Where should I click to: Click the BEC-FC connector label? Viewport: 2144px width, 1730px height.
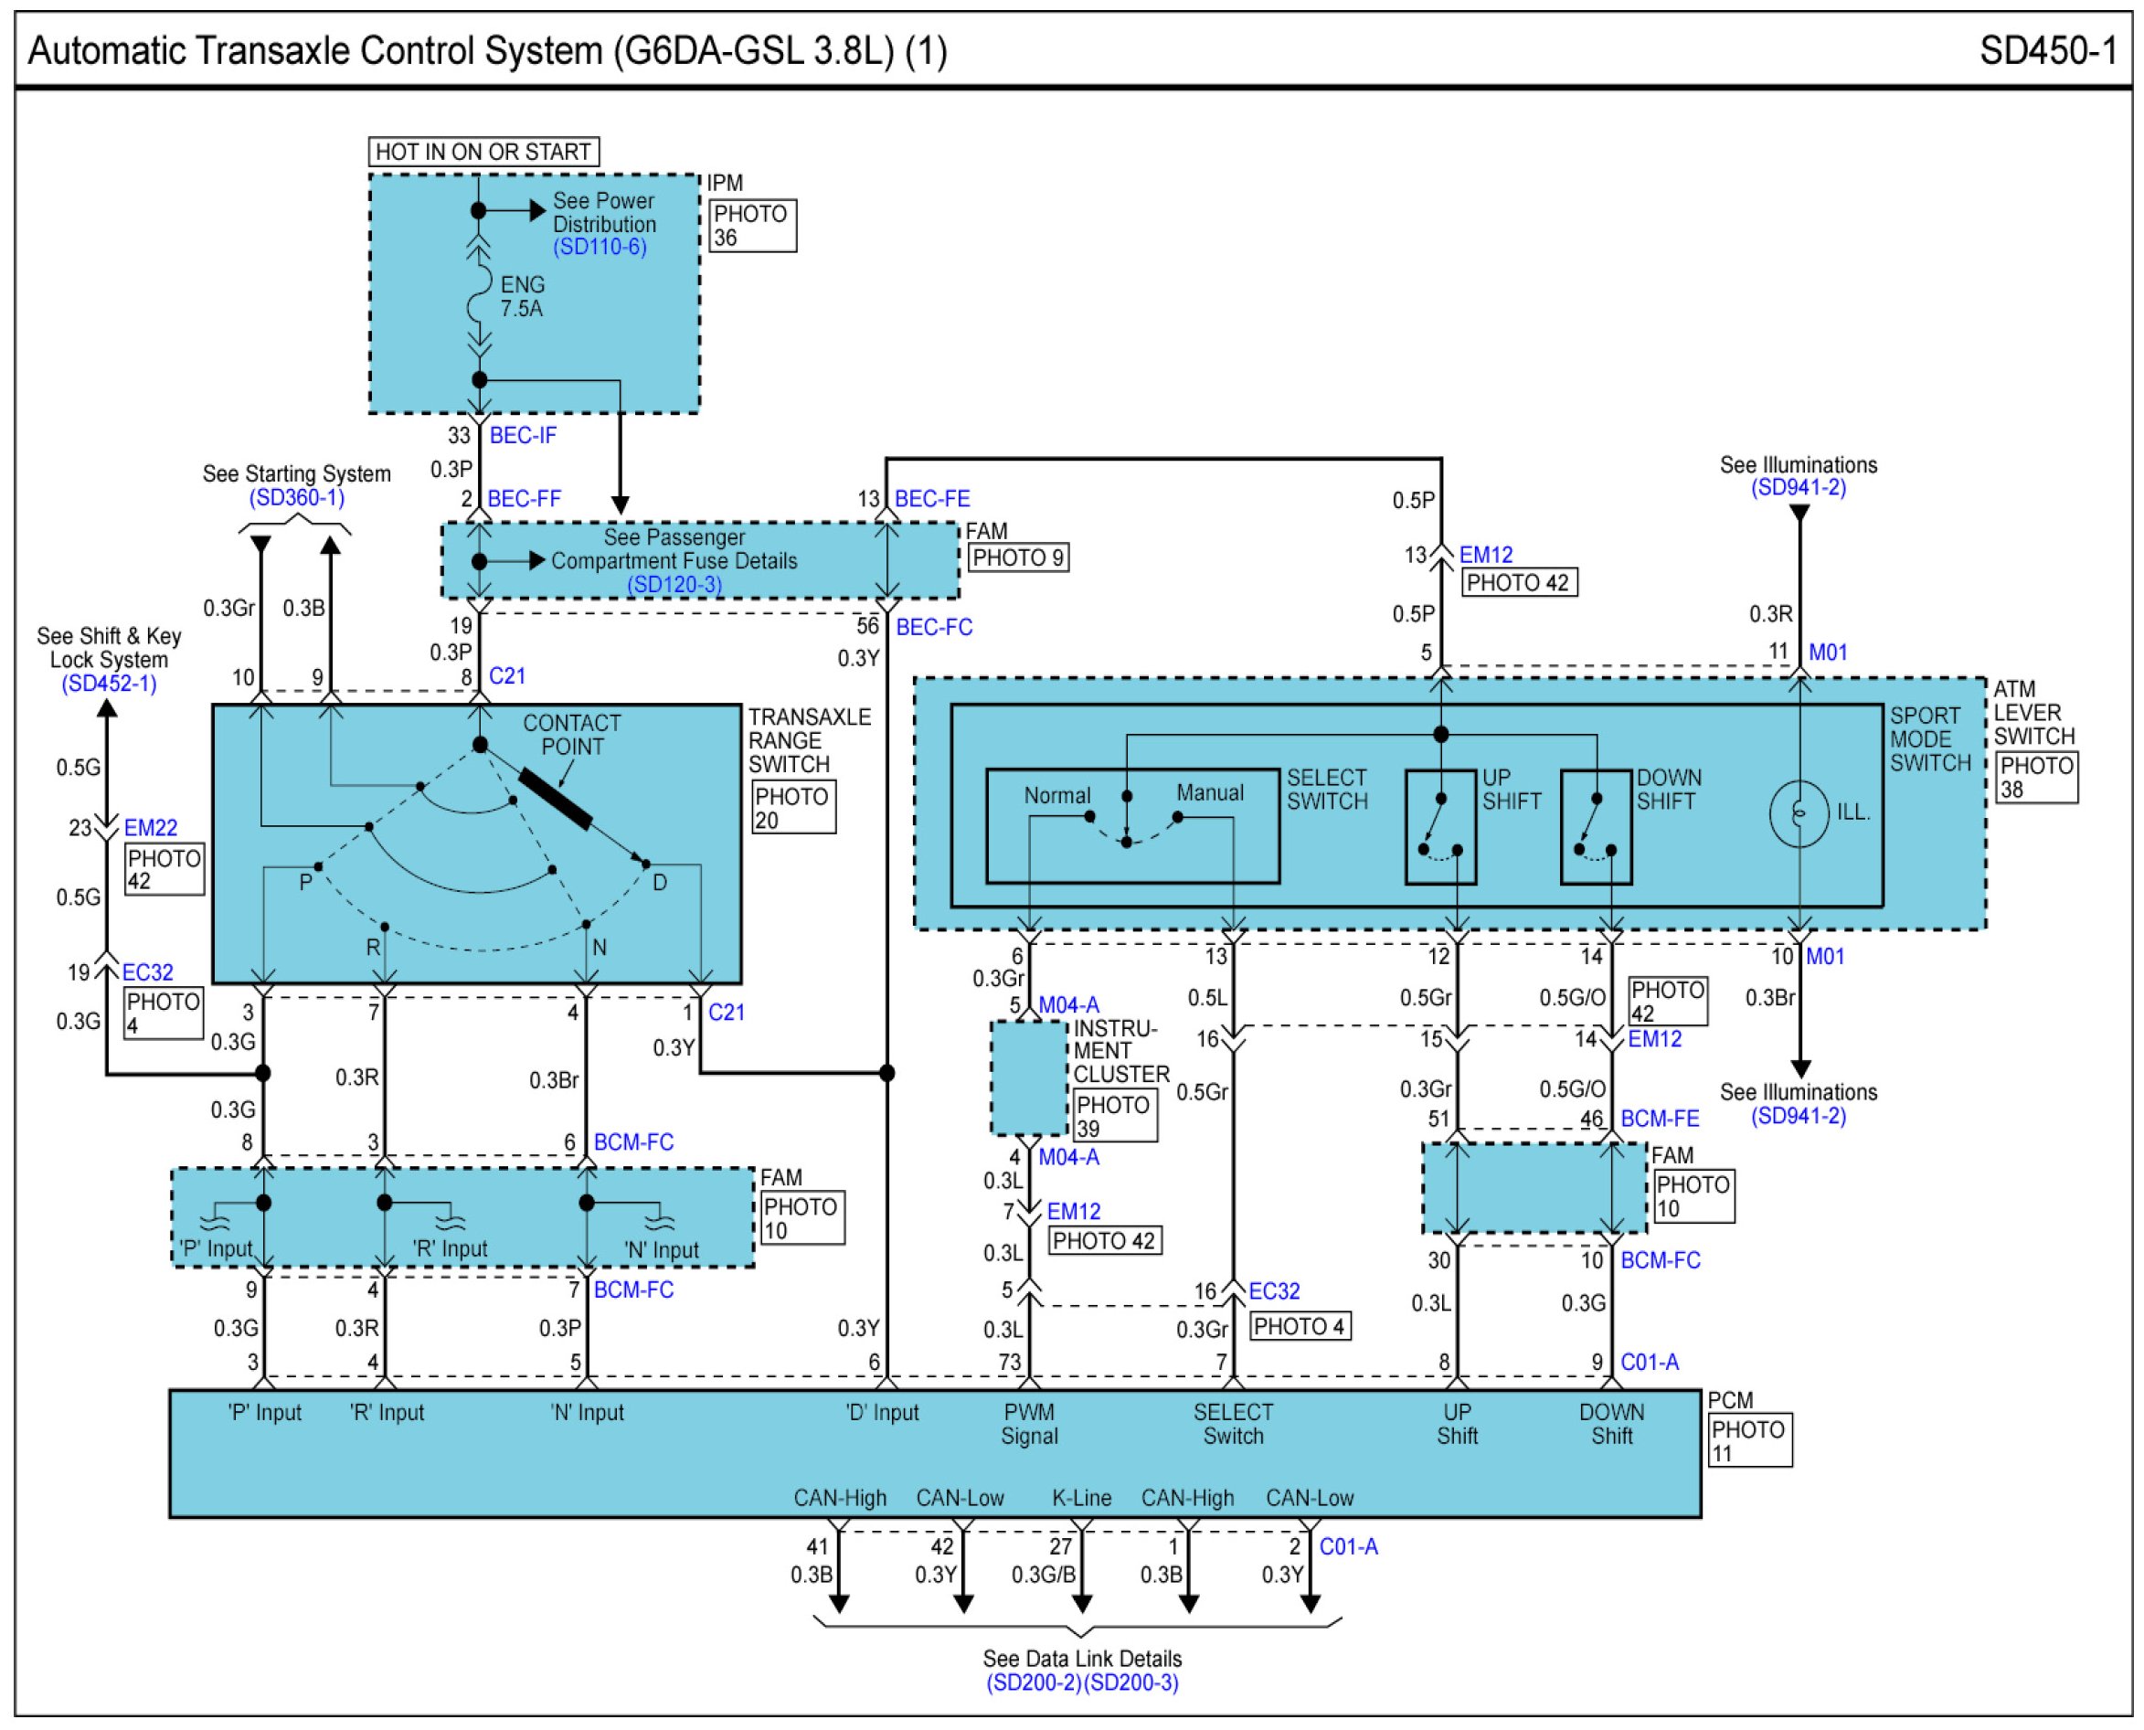(x=933, y=628)
